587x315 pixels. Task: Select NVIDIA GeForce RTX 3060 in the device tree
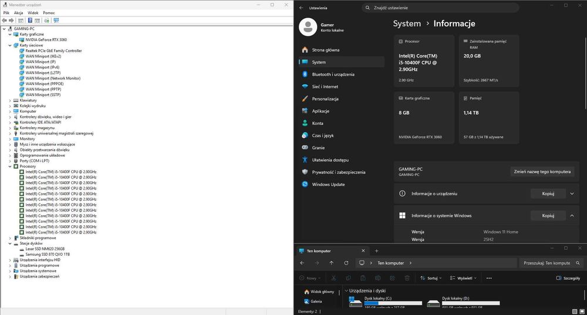point(46,40)
